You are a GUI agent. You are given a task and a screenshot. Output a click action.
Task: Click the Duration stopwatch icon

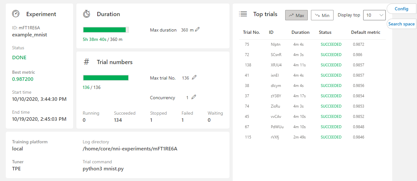click(86, 14)
